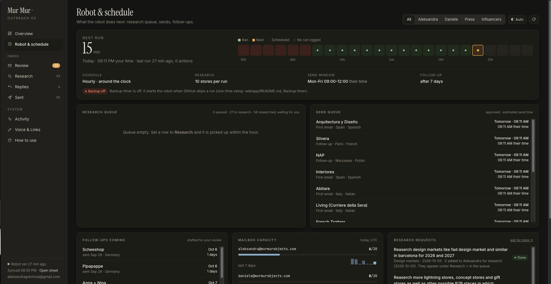Select the All filter tab

[x=409, y=19]
